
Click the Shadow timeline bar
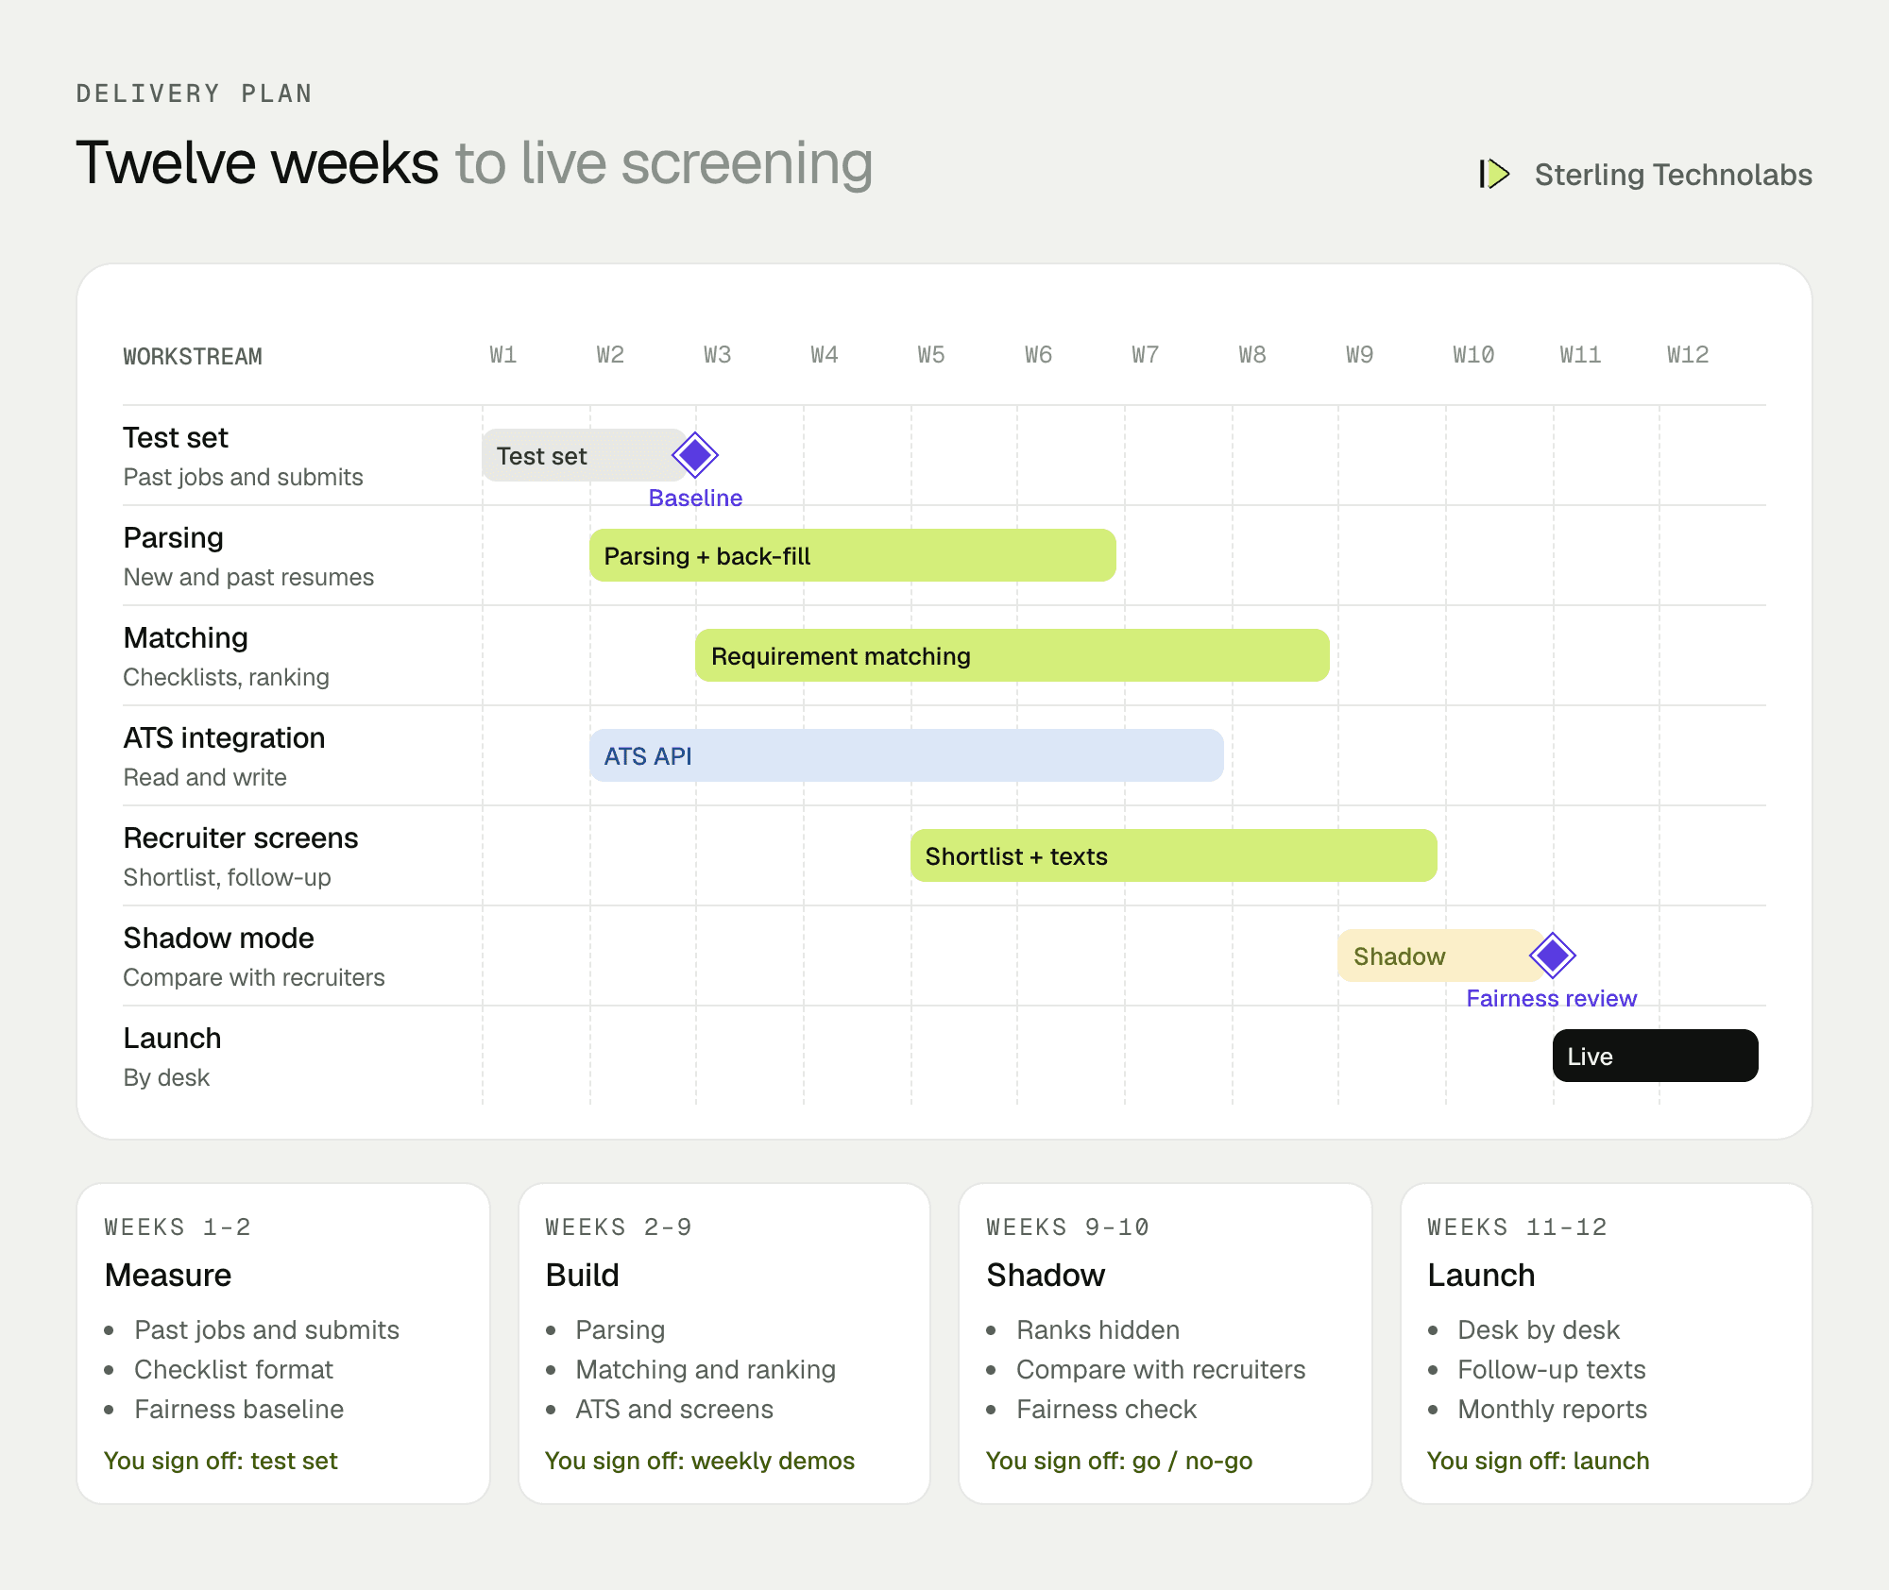point(1440,956)
